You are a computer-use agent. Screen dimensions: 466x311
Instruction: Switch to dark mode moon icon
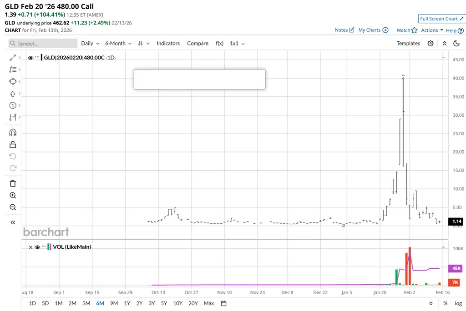click(456, 44)
